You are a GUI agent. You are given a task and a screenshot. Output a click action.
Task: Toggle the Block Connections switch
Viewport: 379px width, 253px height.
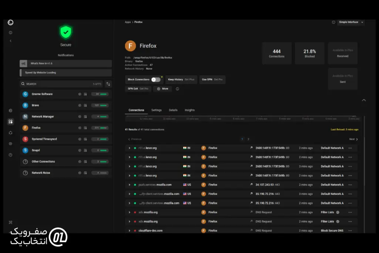click(x=156, y=79)
